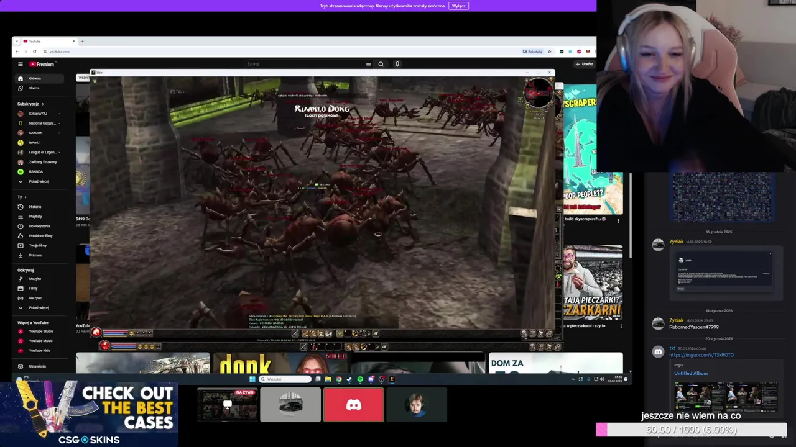Open video options for skyscrapers video
796x447 pixels.
click(x=618, y=220)
